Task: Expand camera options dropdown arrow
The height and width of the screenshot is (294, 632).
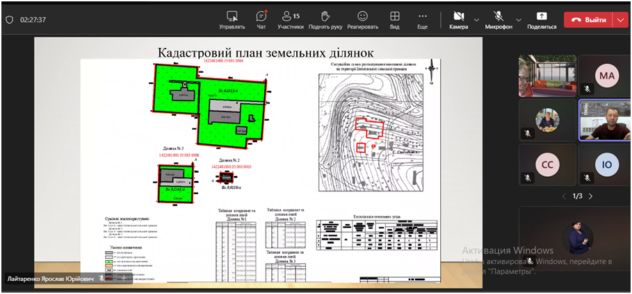Action: [x=476, y=19]
